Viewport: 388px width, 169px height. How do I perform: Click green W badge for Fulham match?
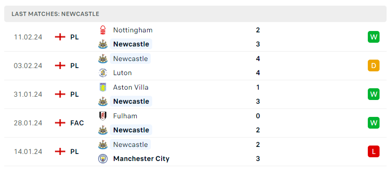[x=373, y=123]
